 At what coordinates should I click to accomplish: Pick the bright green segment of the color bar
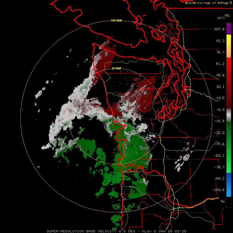pos(229,161)
